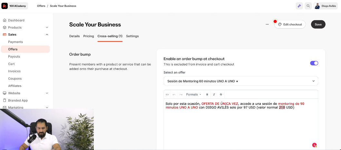341x150 pixels.
Task: Apply bold formatting in editor toolbar
Action: pyautogui.click(x=207, y=95)
